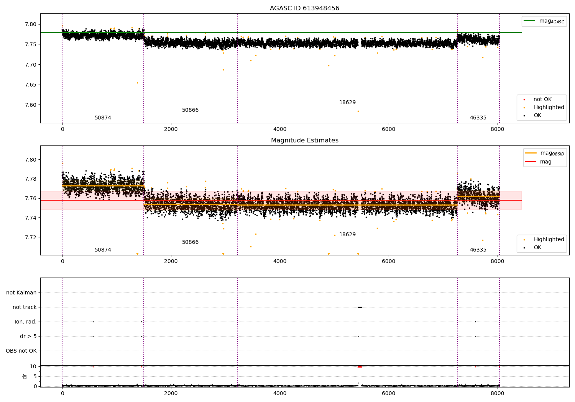Click obsid label 50874 in Magnitude Estimates plot
The width and height of the screenshot is (575, 402).
tap(103, 250)
